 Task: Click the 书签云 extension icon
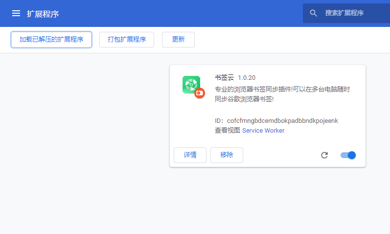tap(191, 85)
